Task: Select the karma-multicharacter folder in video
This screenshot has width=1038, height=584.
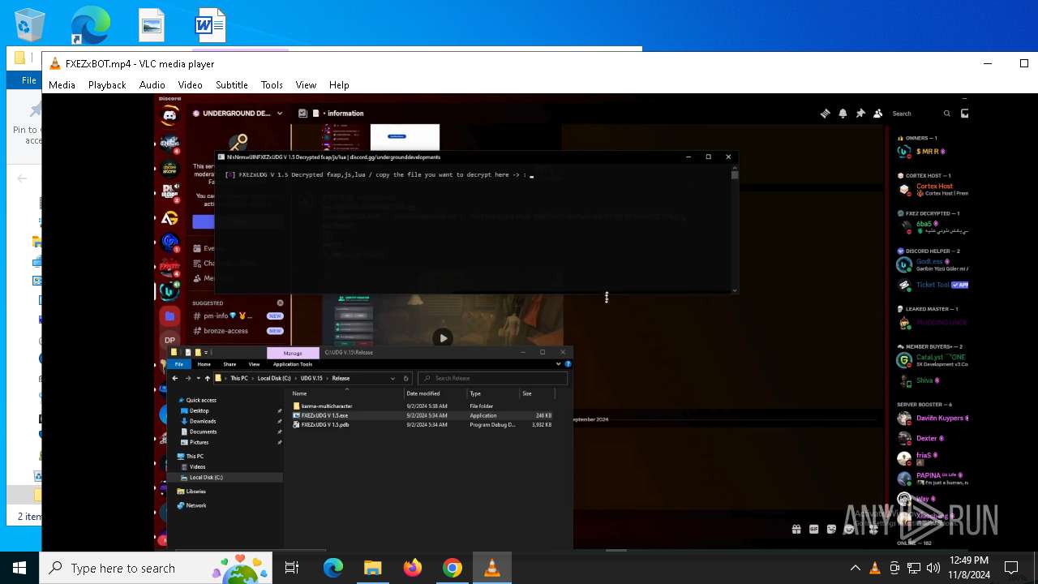Action: tap(327, 406)
